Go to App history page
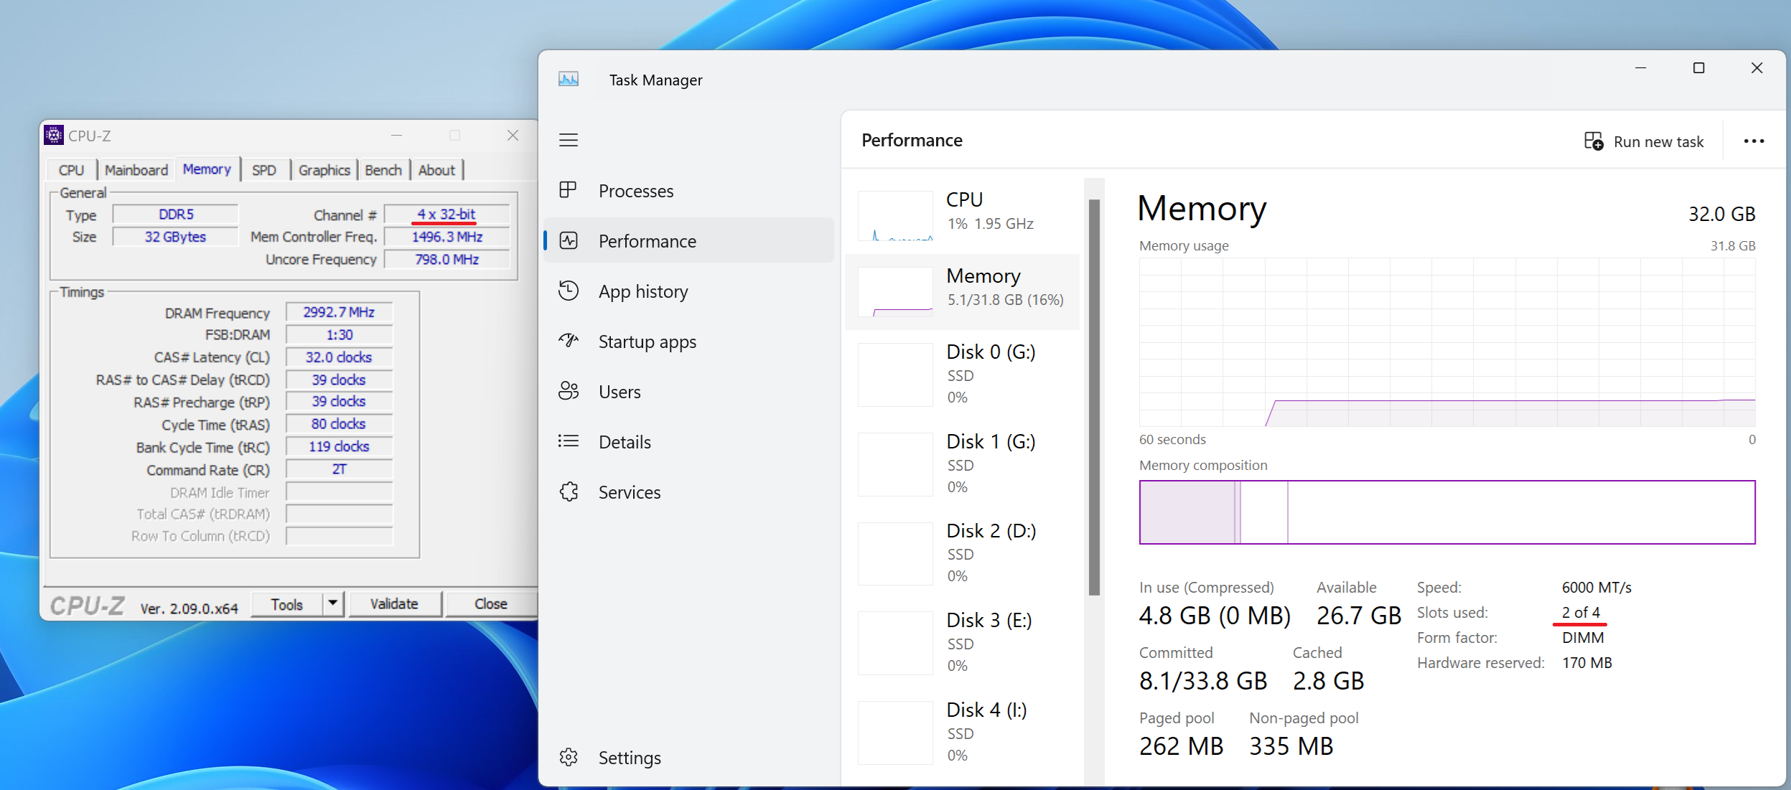Screen dimensions: 1791x790 point(688,291)
